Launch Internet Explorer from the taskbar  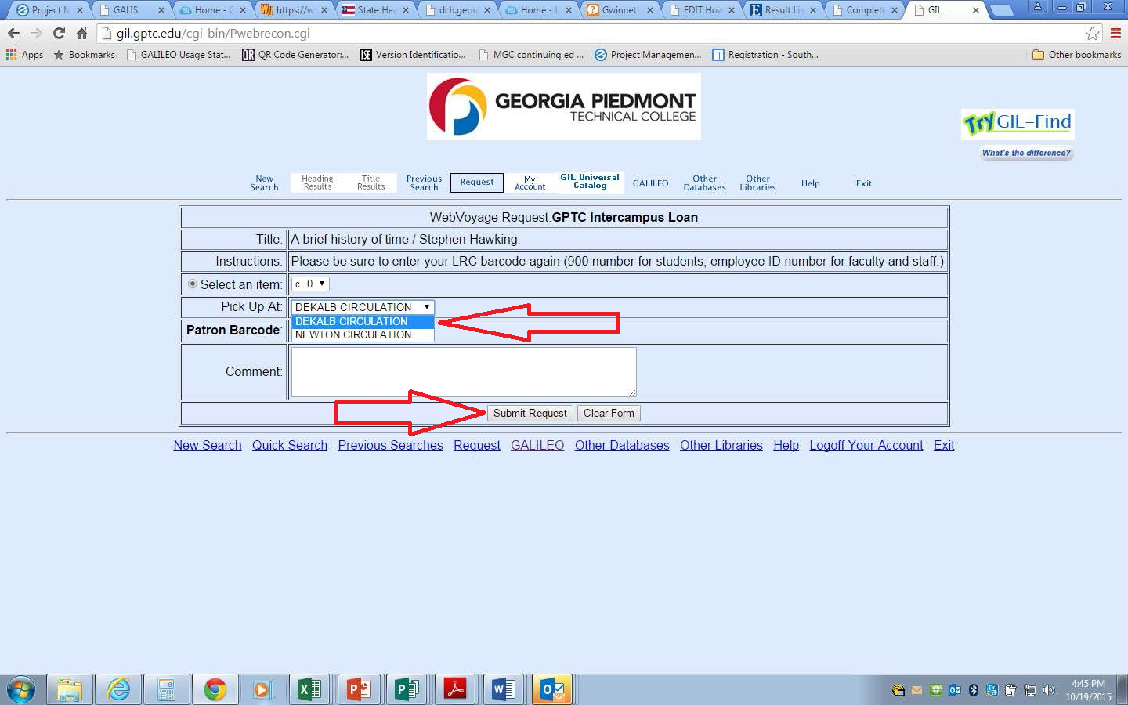pyautogui.click(x=118, y=690)
